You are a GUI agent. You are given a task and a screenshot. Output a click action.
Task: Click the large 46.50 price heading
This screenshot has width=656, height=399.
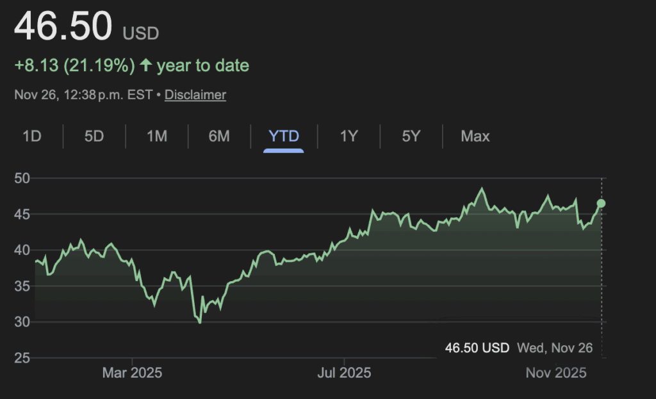(x=63, y=27)
